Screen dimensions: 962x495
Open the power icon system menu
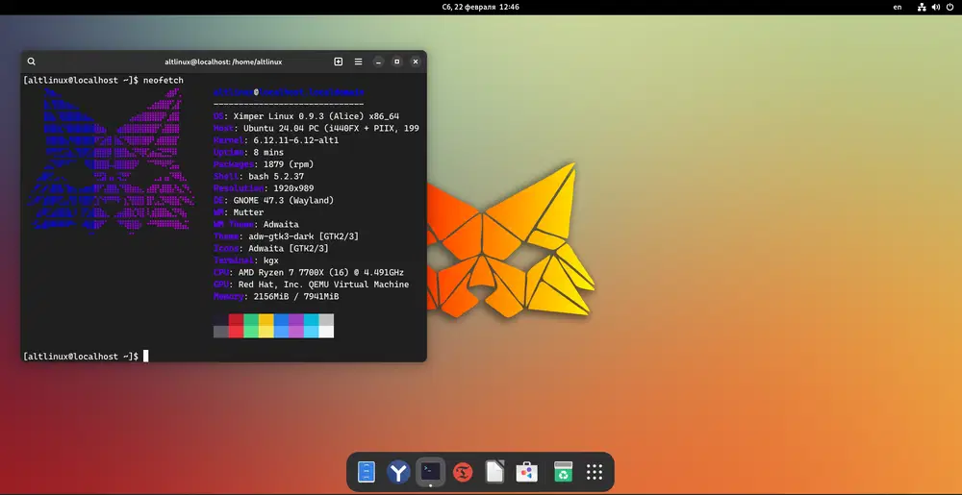949,7
